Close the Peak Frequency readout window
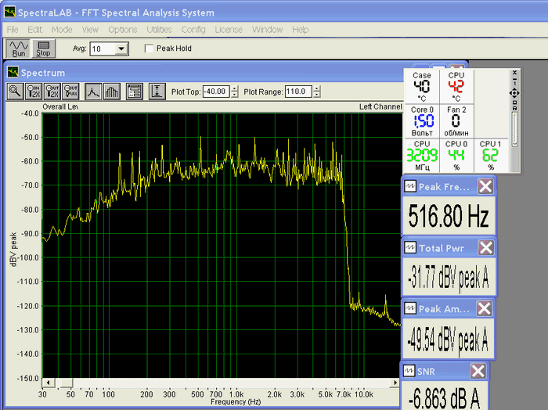The width and height of the screenshot is (548, 410). [x=485, y=186]
